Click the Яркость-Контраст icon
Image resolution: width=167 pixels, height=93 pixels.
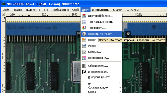click(84, 34)
